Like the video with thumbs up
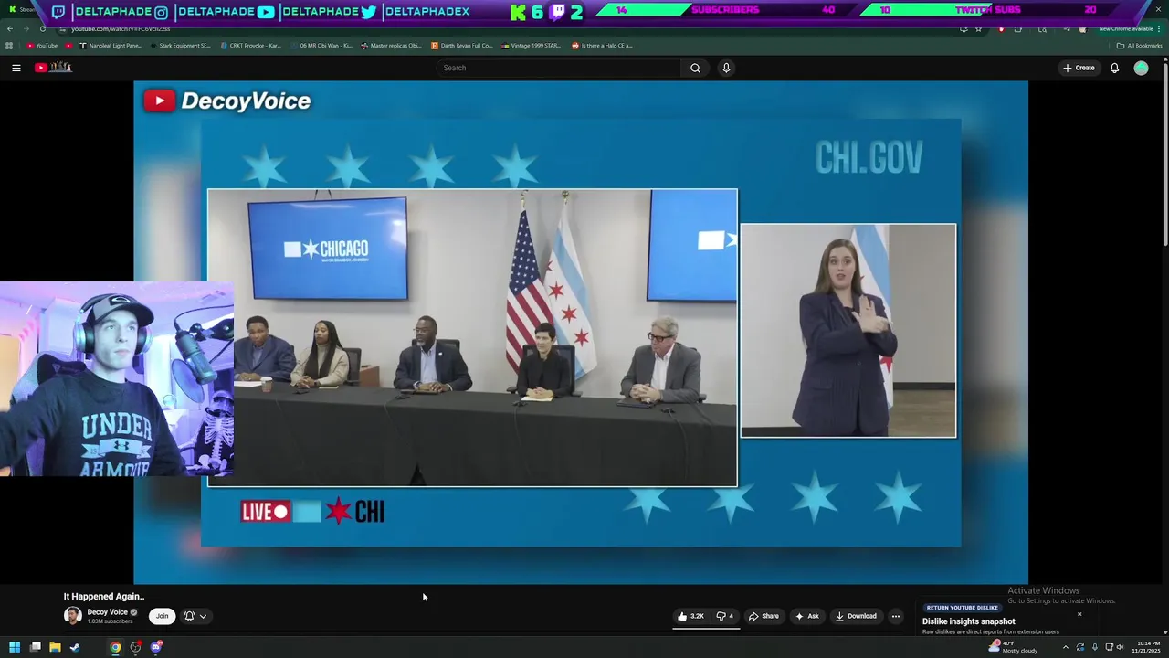 click(x=690, y=616)
